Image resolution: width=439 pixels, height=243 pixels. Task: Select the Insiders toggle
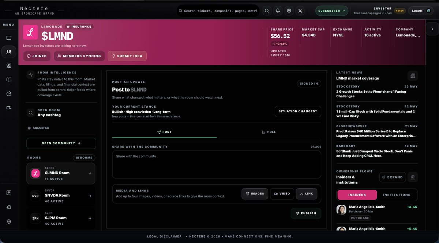click(357, 195)
